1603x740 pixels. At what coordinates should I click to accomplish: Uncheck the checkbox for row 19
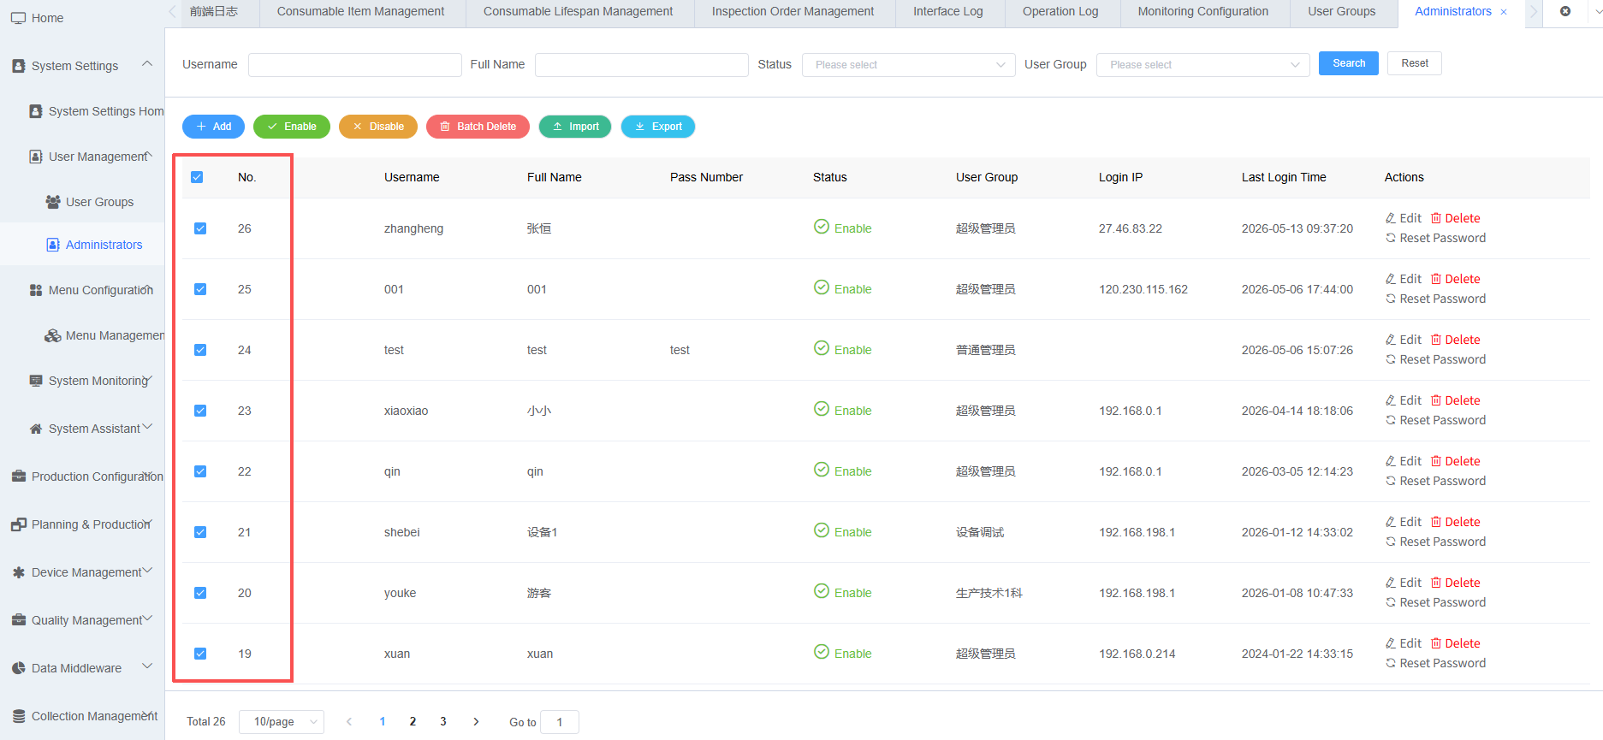tap(200, 654)
